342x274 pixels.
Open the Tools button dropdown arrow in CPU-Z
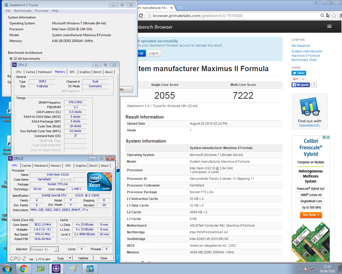(70, 258)
